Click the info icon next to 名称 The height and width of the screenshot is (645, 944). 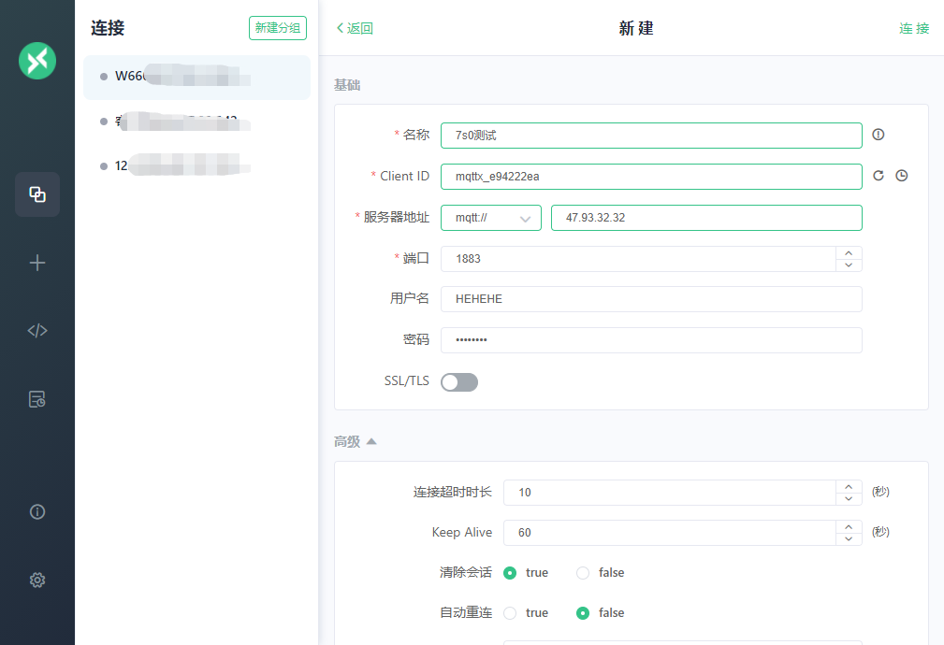tap(878, 135)
